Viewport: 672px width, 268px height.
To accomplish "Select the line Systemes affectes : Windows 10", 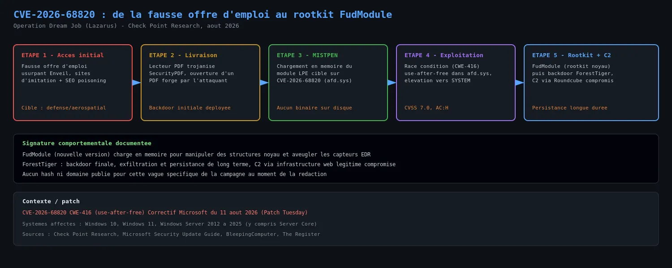I will [x=170, y=224].
